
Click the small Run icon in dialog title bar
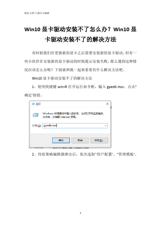coord(33,104)
